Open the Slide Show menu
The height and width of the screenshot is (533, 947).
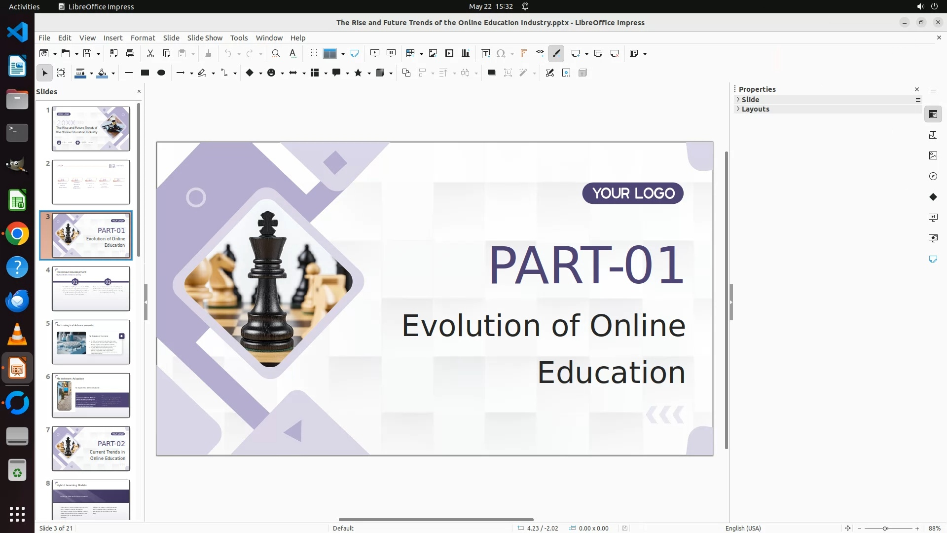pyautogui.click(x=205, y=38)
